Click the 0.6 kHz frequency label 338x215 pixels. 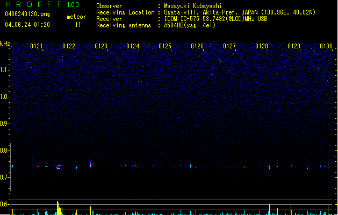click(x=4, y=204)
